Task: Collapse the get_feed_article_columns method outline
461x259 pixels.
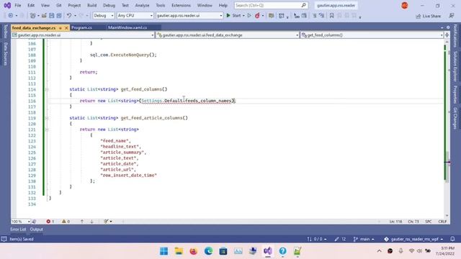Action: point(47,118)
